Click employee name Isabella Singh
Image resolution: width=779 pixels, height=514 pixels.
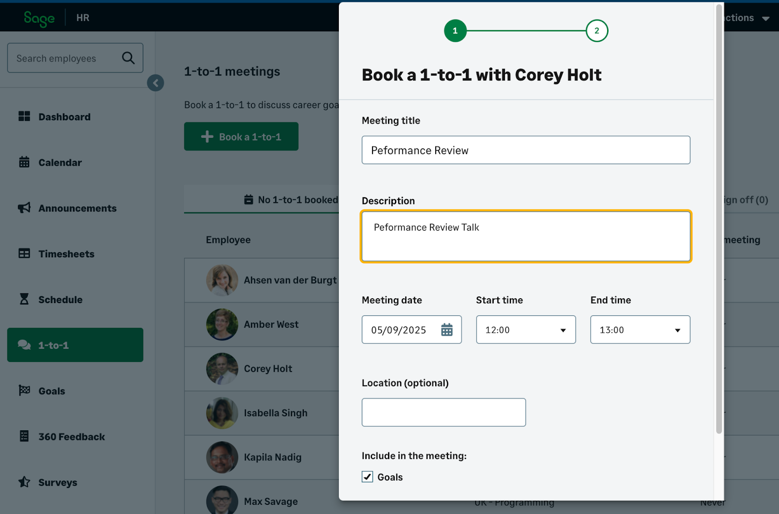tap(276, 413)
